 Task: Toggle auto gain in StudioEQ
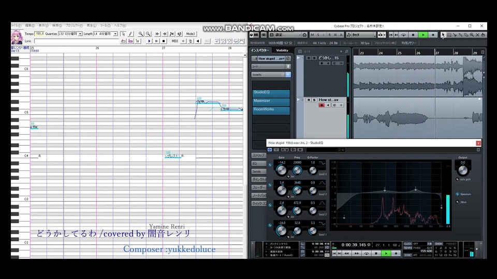(457, 179)
